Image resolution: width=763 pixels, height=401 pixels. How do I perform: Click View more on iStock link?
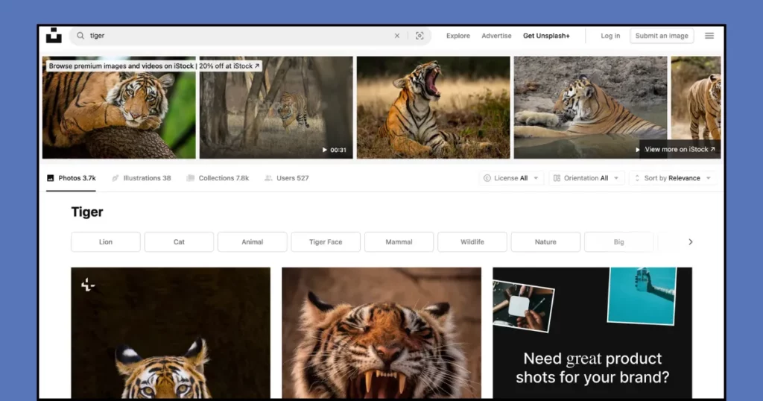click(679, 149)
